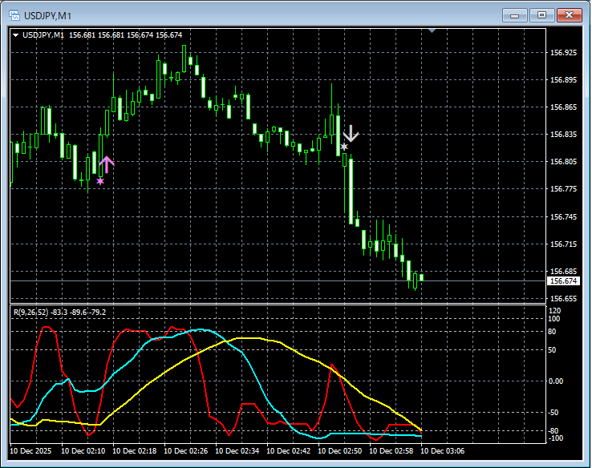
Task: Open the dropdown triangle beside USDJPY,M1 label
Action: (x=16, y=34)
